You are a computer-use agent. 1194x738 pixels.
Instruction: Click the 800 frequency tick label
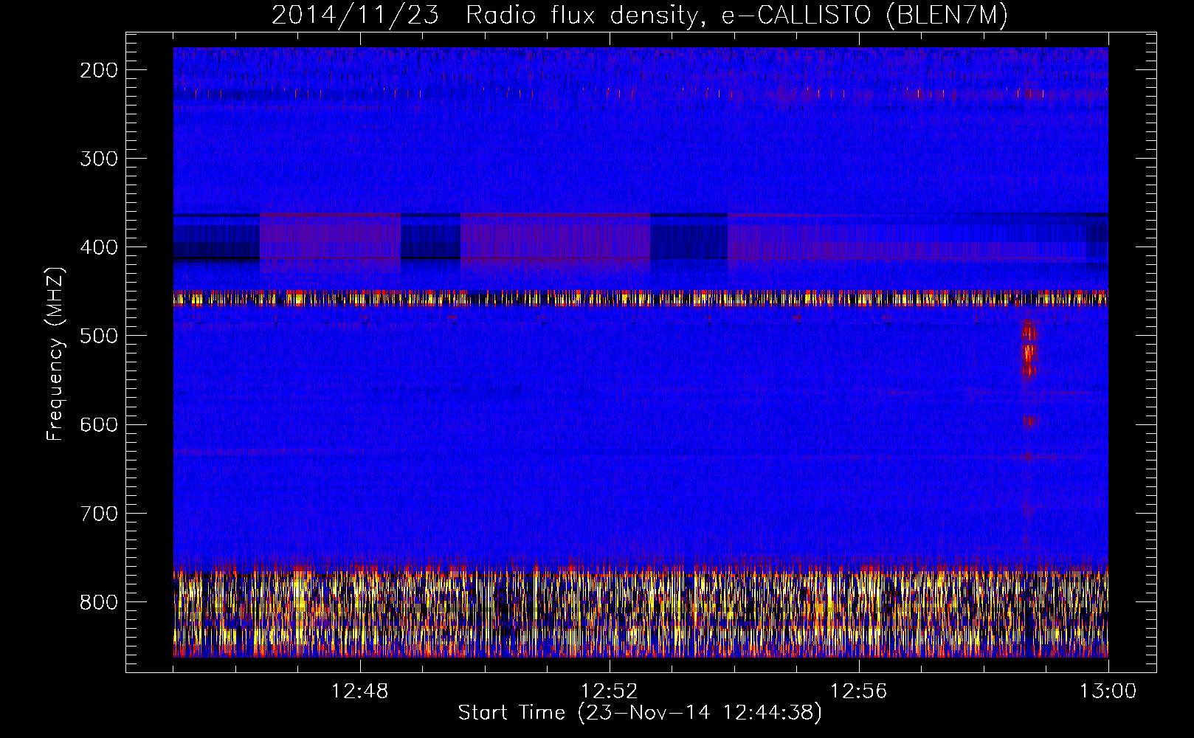(x=99, y=601)
